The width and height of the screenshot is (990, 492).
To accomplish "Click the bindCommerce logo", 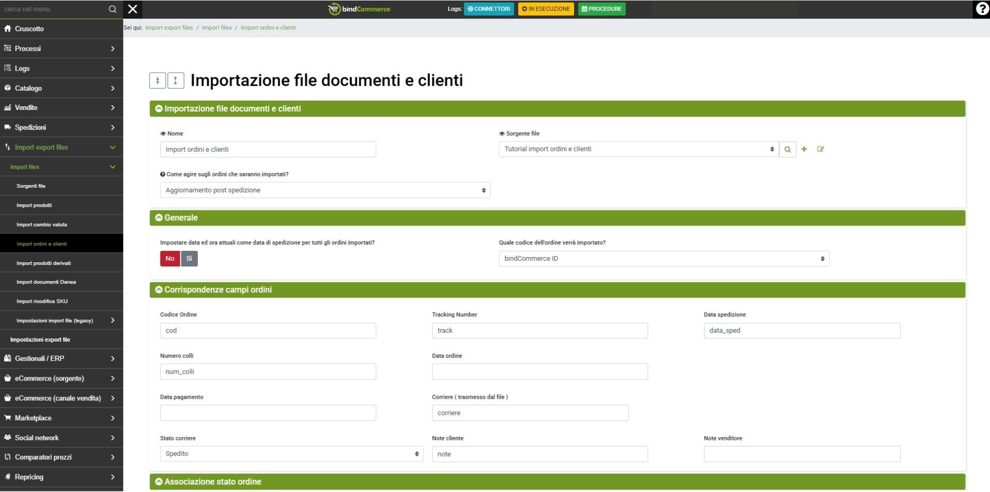I will pyautogui.click(x=360, y=9).
